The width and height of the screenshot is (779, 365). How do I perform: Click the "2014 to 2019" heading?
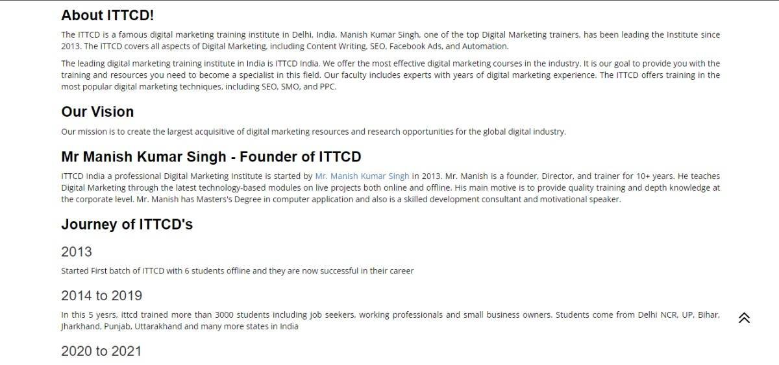click(x=101, y=296)
